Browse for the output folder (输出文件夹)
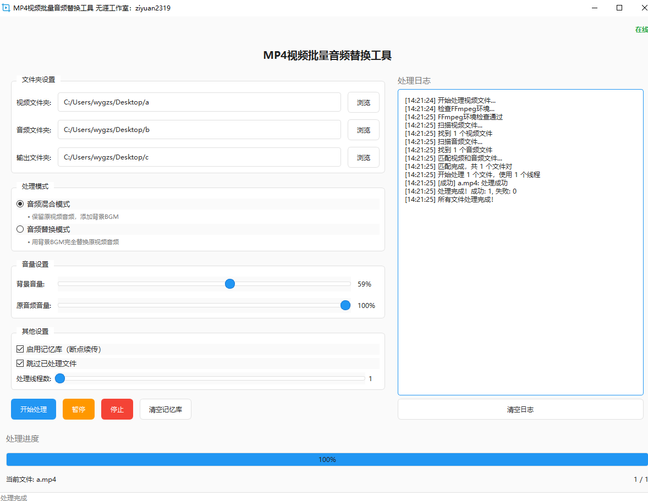648x501 pixels. point(363,157)
